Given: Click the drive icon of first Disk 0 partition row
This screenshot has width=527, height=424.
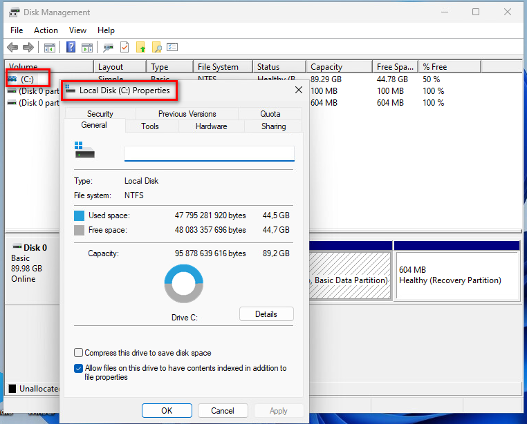Looking at the screenshot, I should pos(12,91).
